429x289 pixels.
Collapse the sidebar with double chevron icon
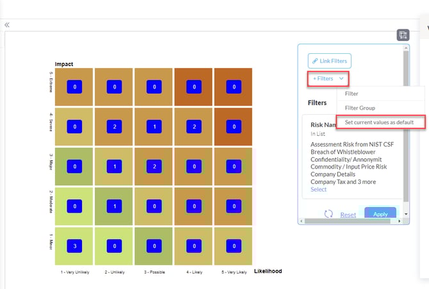7,25
